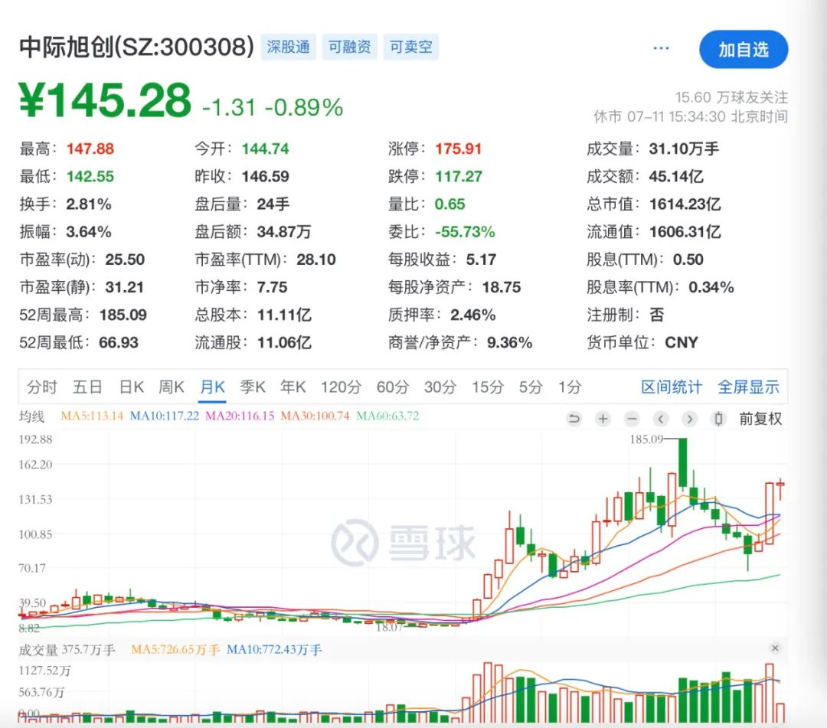Click the 深股通 tag
The width and height of the screenshot is (827, 728).
(288, 47)
